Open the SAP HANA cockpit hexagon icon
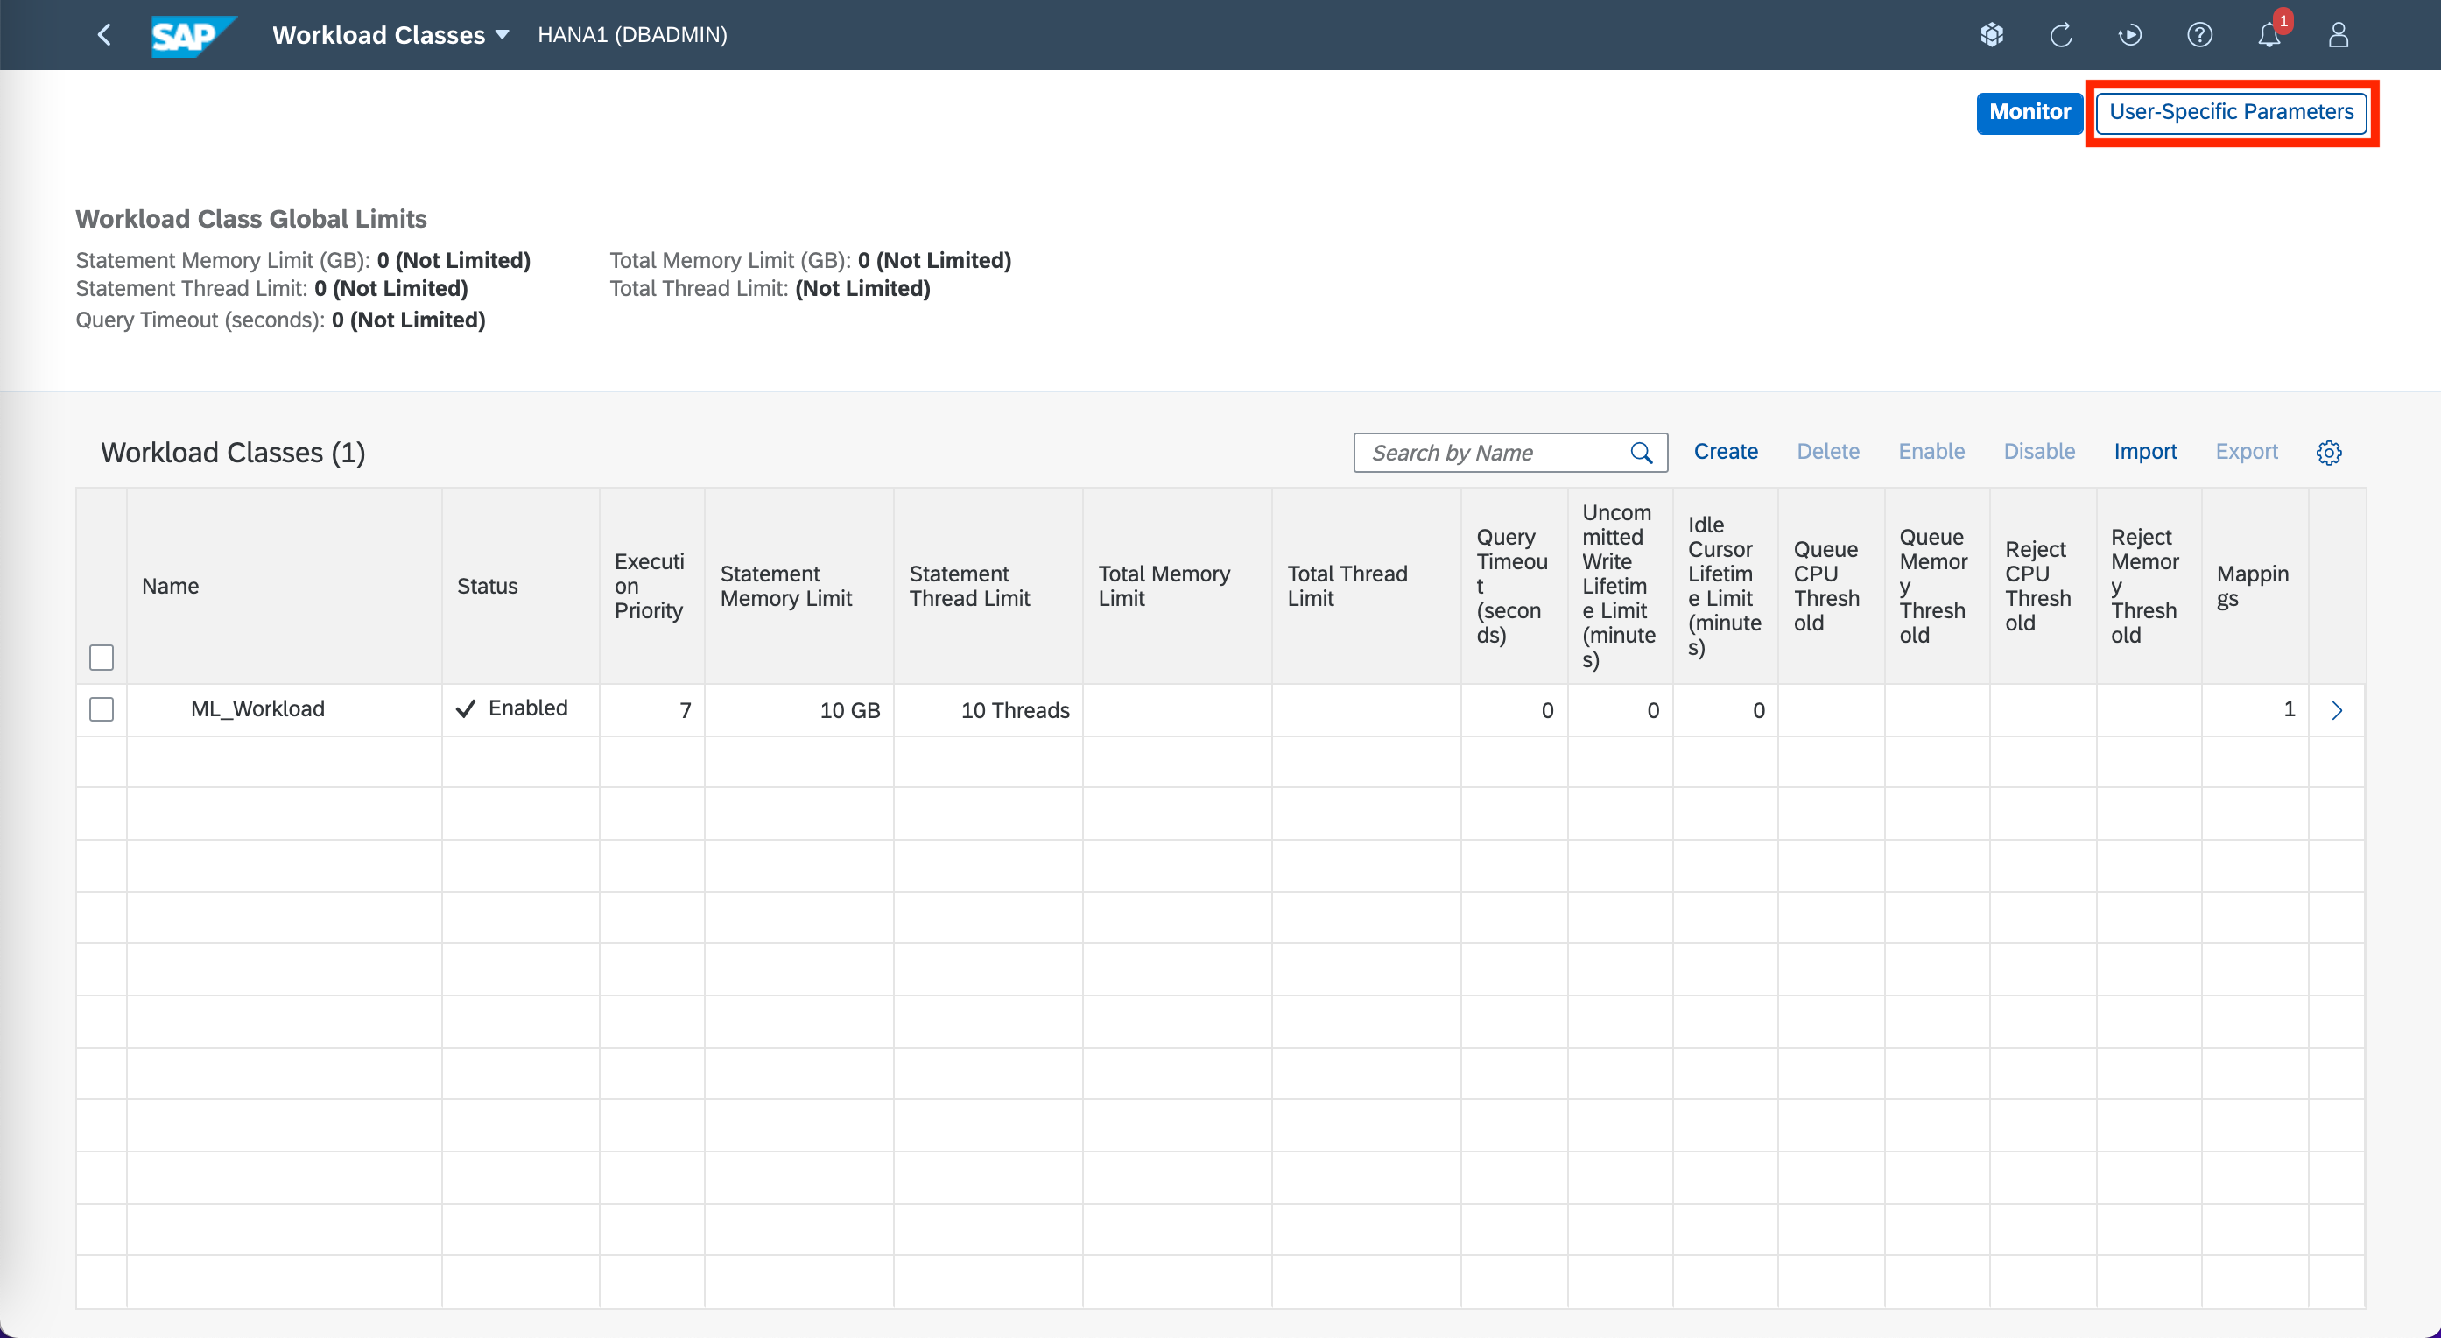The height and width of the screenshot is (1338, 2441). coord(1992,35)
